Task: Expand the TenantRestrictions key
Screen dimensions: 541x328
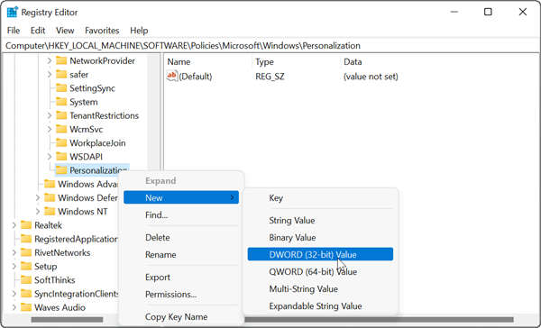Action: (x=50, y=115)
